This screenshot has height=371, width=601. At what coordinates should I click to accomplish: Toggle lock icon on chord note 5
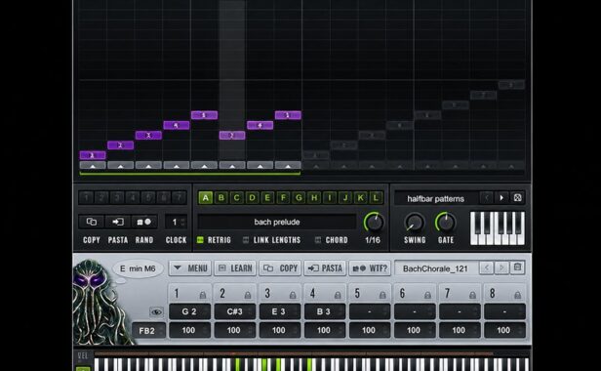(382, 295)
